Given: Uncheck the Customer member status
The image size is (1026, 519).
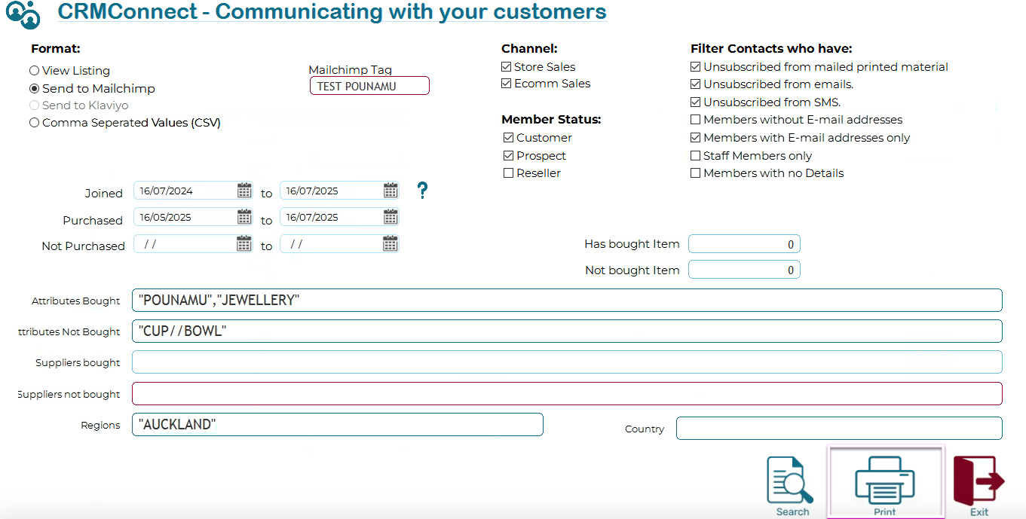Looking at the screenshot, I should pyautogui.click(x=509, y=138).
